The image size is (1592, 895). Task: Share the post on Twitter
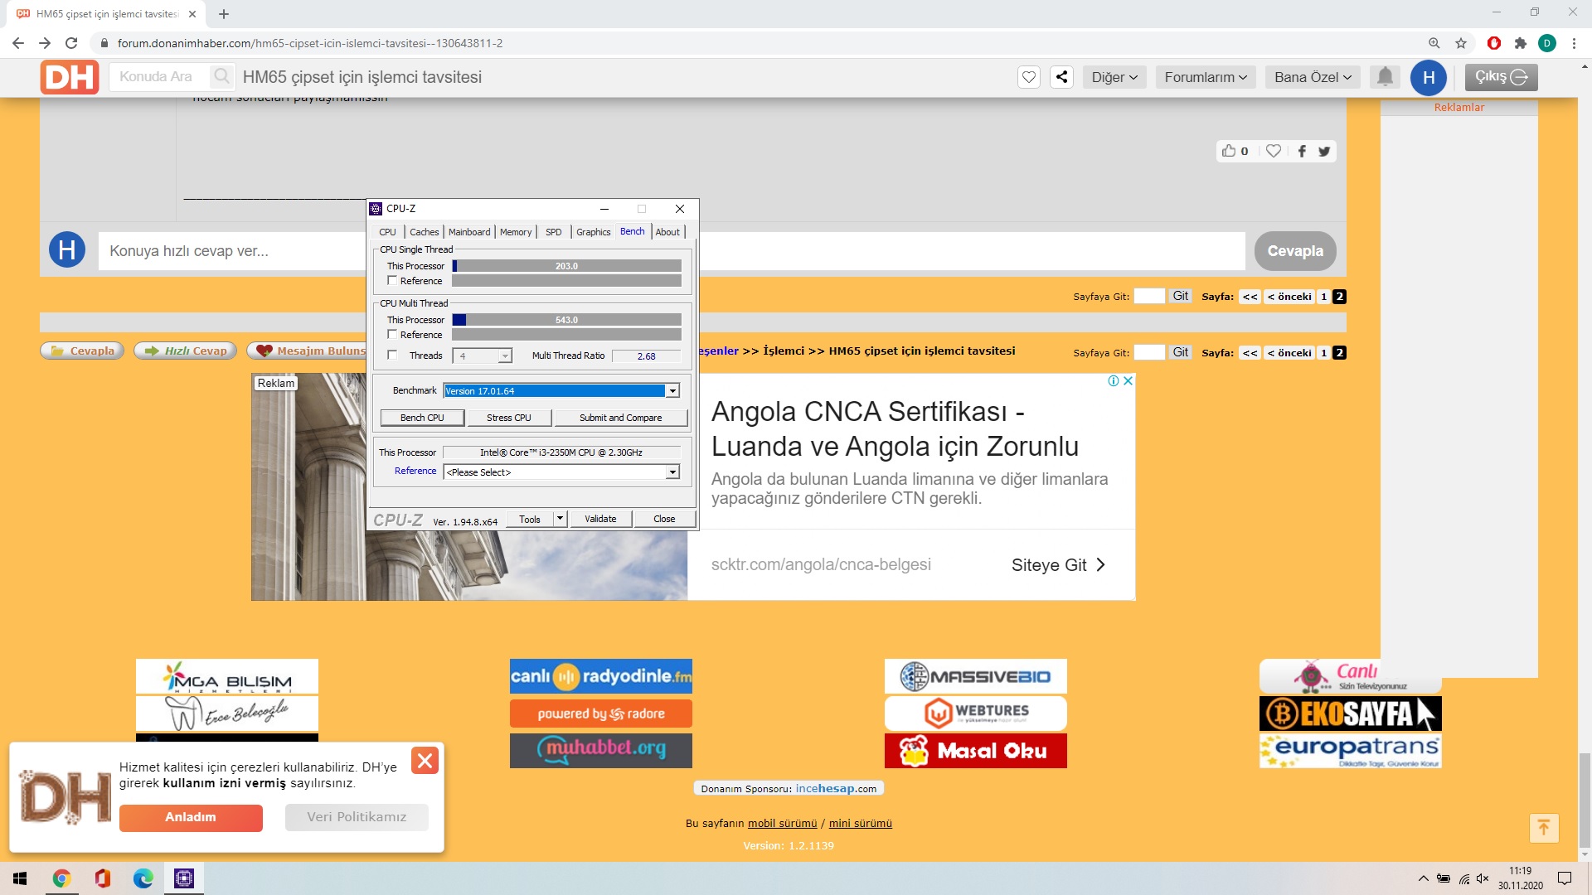[x=1324, y=151]
